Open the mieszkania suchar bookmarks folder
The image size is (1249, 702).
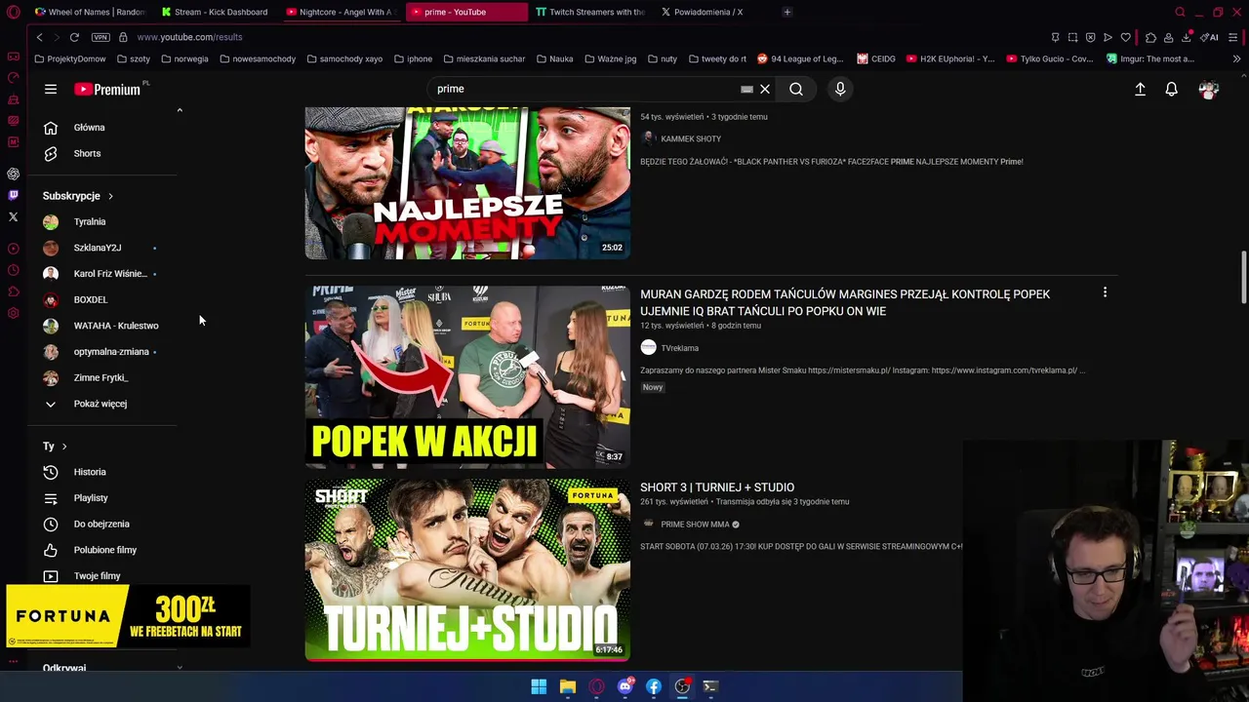484,58
